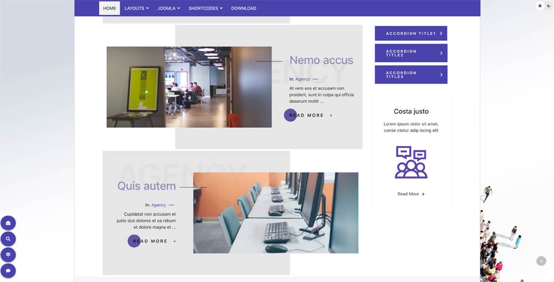Open the Nemo accus article title

[321, 60]
